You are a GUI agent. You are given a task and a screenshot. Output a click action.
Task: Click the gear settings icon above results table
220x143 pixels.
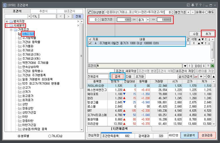click(x=209, y=76)
